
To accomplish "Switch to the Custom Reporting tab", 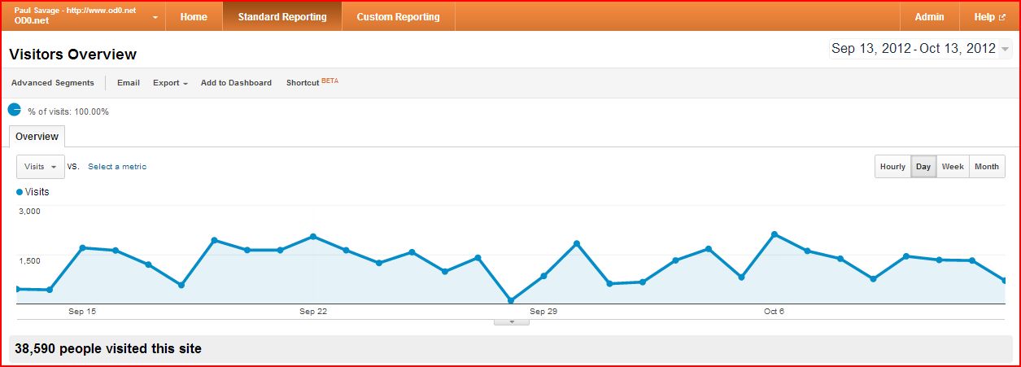I will click(x=398, y=16).
